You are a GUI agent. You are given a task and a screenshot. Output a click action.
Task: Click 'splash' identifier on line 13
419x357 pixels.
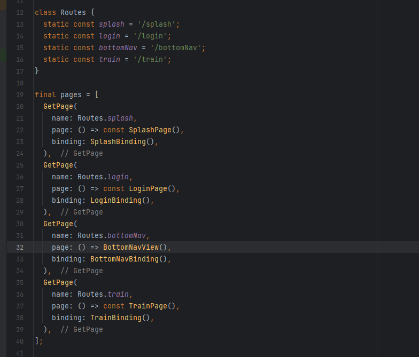(111, 25)
